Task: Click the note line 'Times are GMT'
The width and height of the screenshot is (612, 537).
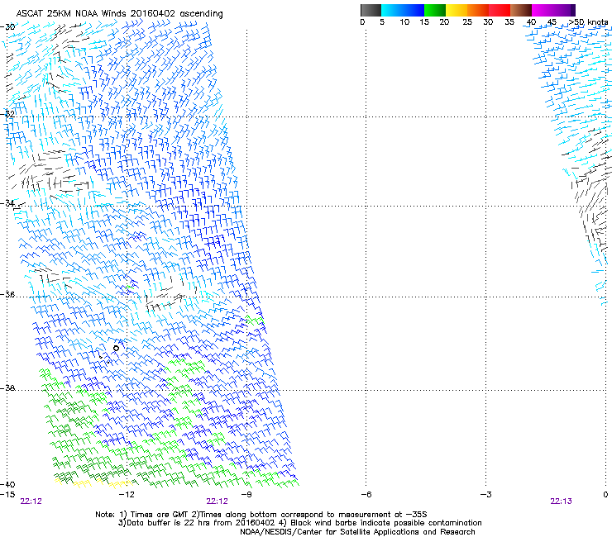Action: [x=159, y=515]
